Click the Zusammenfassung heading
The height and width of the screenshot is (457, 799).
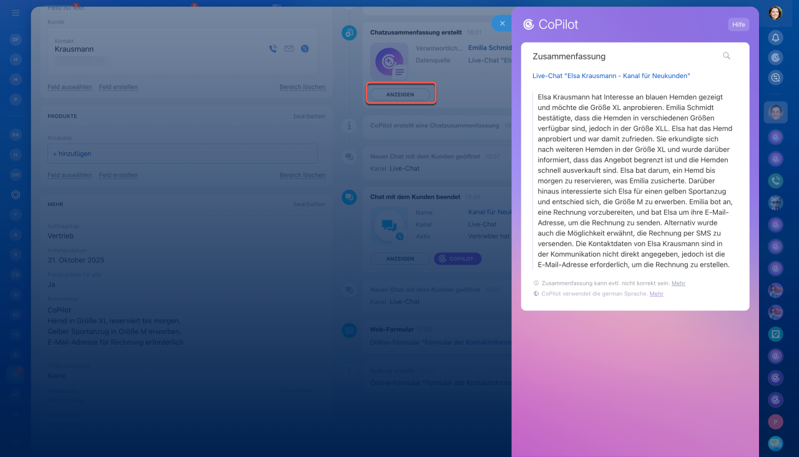(x=569, y=56)
